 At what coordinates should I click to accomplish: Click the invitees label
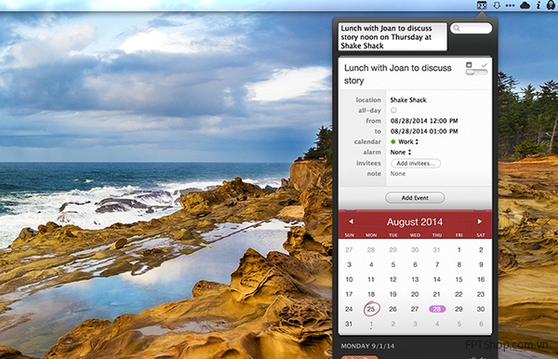368,163
